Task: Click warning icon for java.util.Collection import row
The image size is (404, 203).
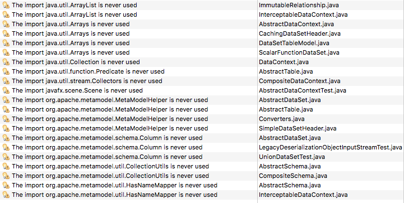Action: click(6, 62)
